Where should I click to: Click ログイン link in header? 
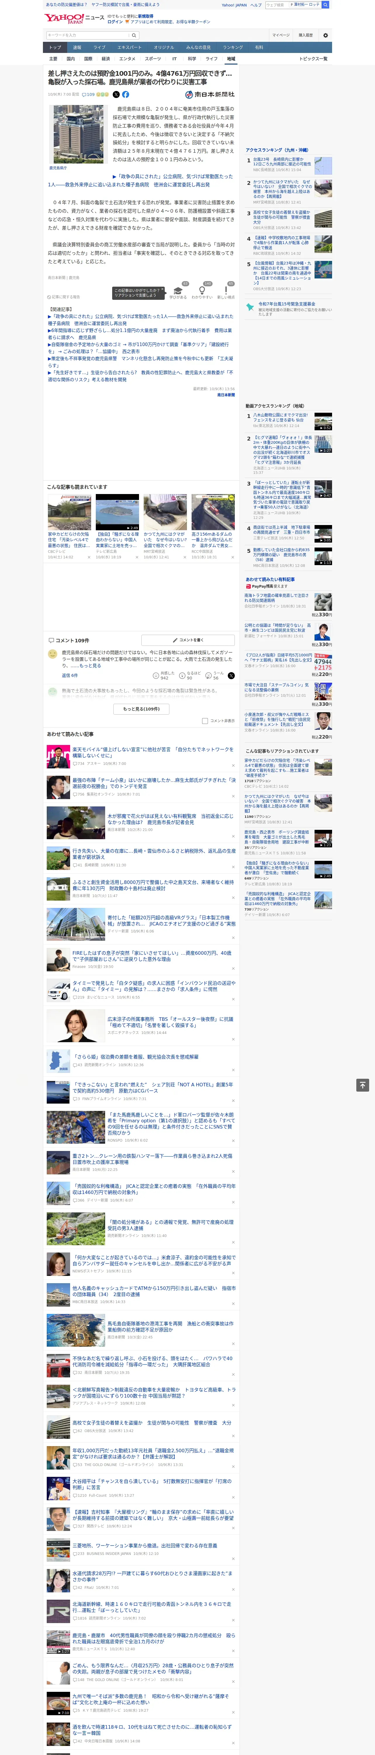pos(115,22)
